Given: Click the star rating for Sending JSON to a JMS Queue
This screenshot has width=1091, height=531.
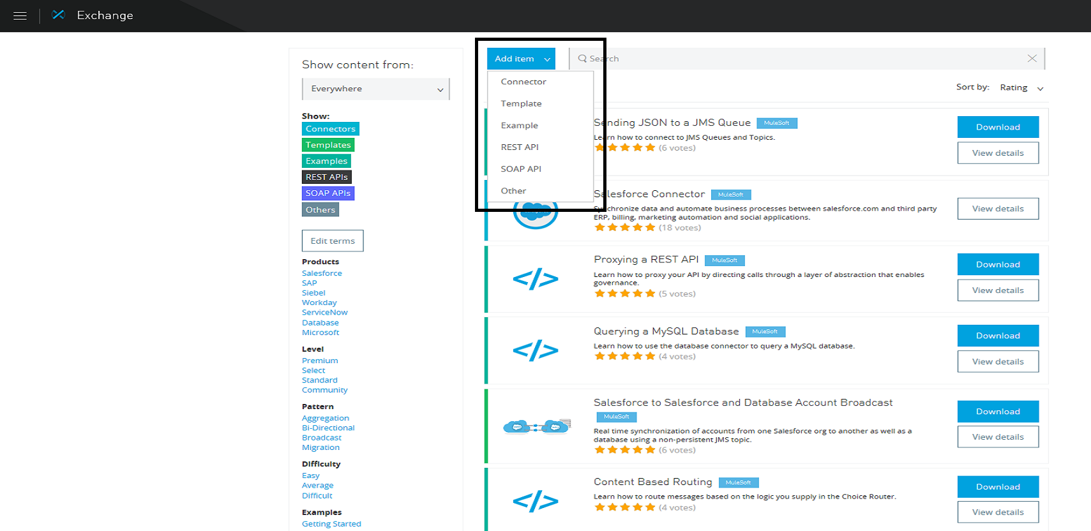Looking at the screenshot, I should [625, 147].
